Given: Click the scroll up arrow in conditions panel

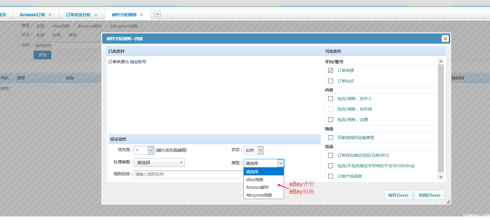Looking at the screenshot, I should (x=441, y=61).
